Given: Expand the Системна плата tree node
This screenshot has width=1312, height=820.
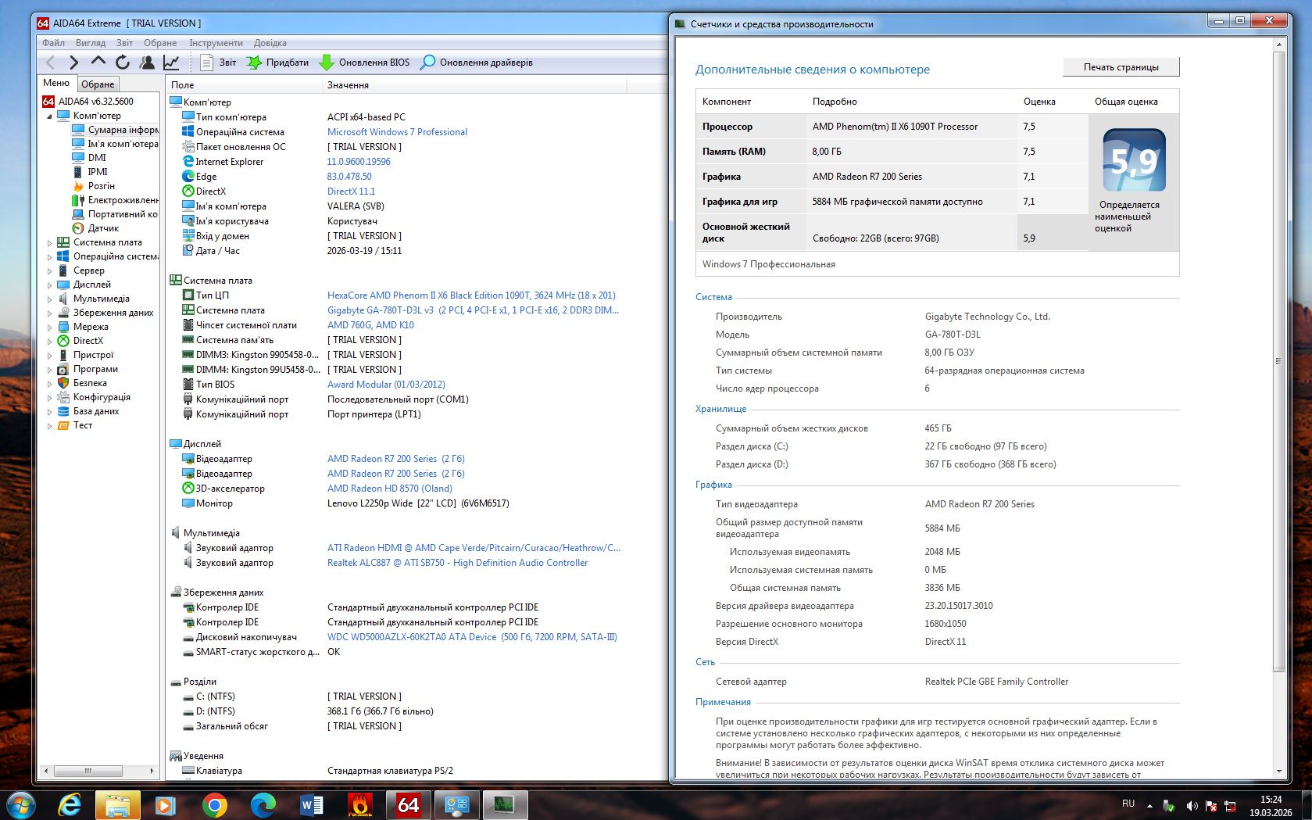Looking at the screenshot, I should [x=49, y=243].
